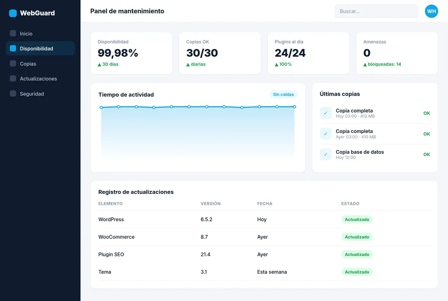Click version 3.1 cell

204,272
